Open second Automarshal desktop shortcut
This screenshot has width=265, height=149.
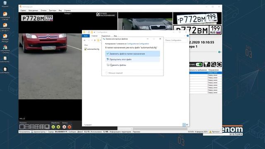point(5,27)
